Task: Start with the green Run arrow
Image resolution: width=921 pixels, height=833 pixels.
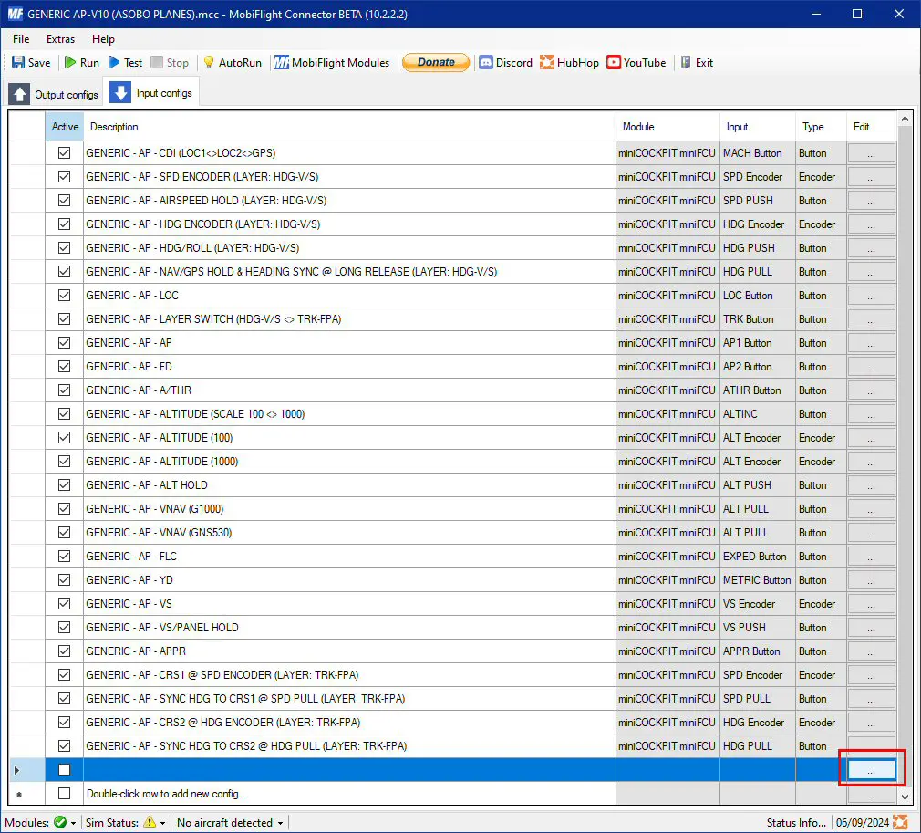Action: (x=70, y=62)
